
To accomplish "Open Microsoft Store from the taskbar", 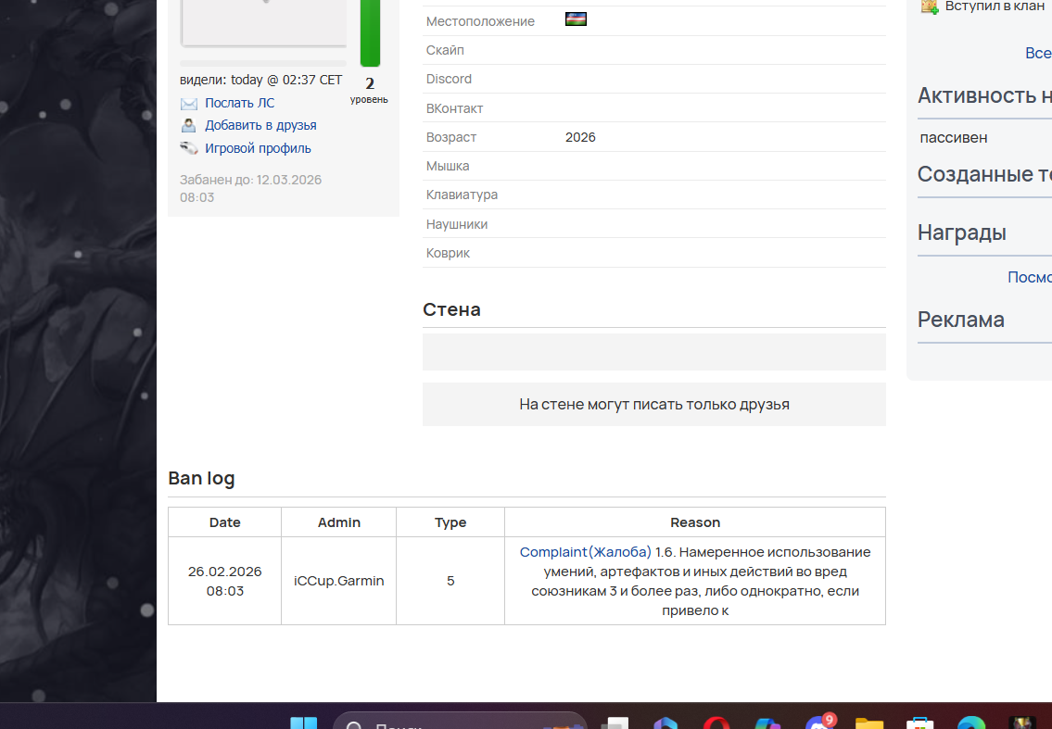I will [919, 723].
